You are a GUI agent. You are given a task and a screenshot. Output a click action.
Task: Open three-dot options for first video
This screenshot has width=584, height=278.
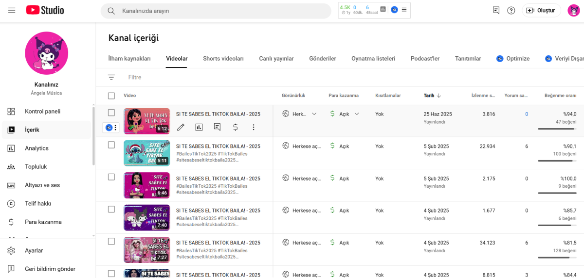(254, 127)
